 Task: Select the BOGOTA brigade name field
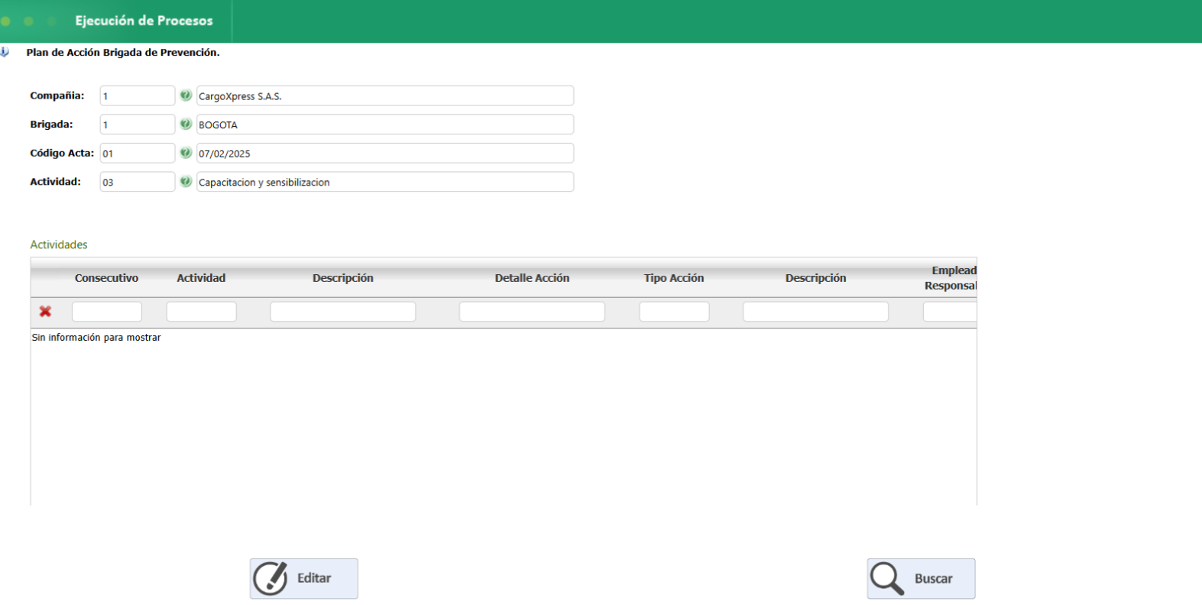point(385,125)
